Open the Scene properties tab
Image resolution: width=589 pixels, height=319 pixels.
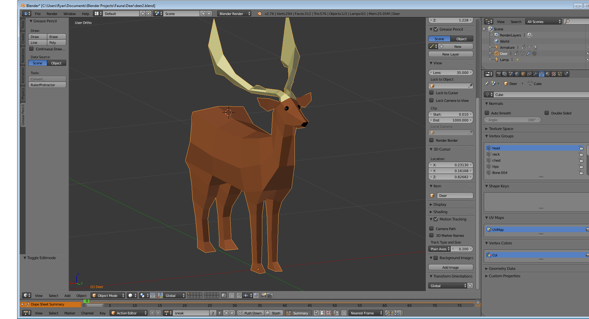(x=511, y=74)
